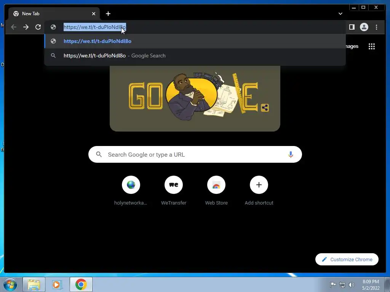Choose the Google Search suggestion row

pos(195,56)
